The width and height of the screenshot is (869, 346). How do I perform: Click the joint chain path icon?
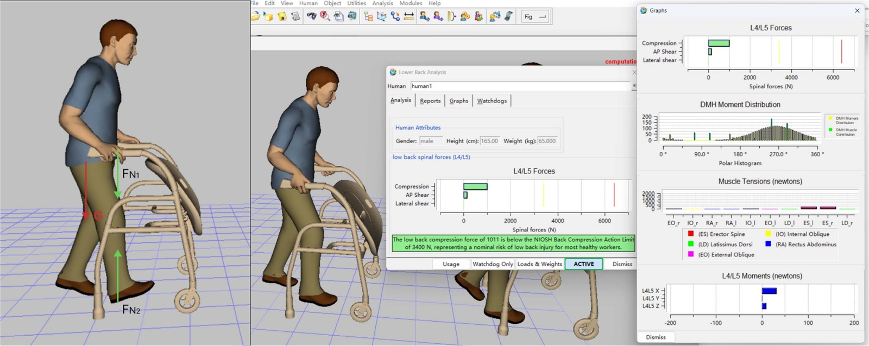(395, 17)
